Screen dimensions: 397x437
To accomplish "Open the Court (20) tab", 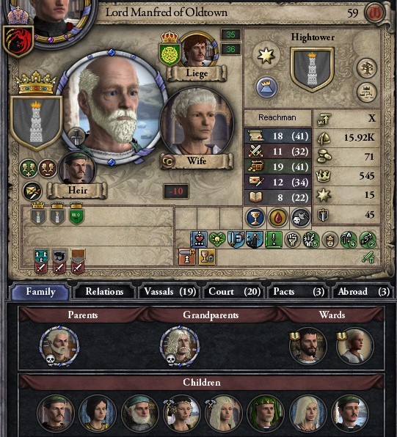I will click(x=234, y=292).
